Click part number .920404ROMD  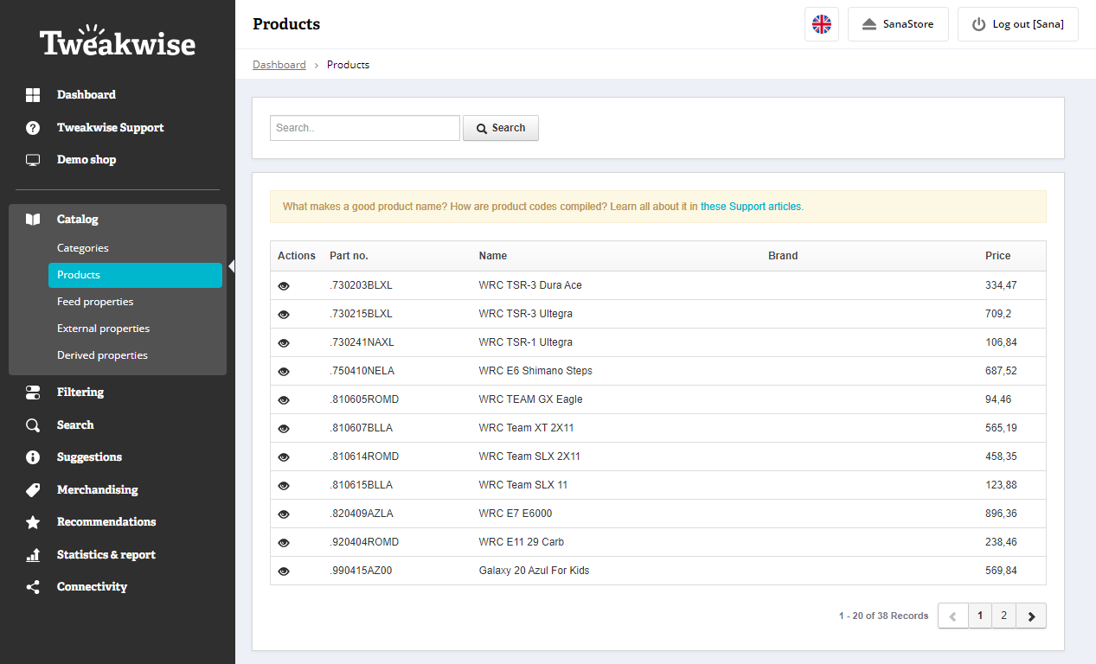[364, 542]
